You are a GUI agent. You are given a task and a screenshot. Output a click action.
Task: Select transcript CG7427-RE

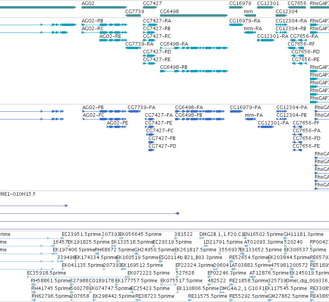(149, 63)
